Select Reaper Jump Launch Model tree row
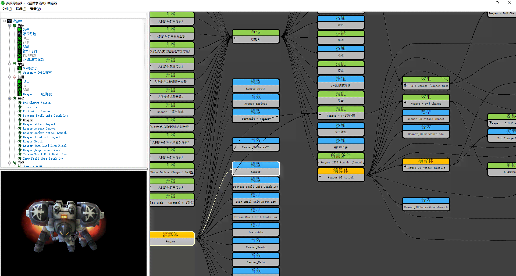Screen dimensions: 516x276 42,150
